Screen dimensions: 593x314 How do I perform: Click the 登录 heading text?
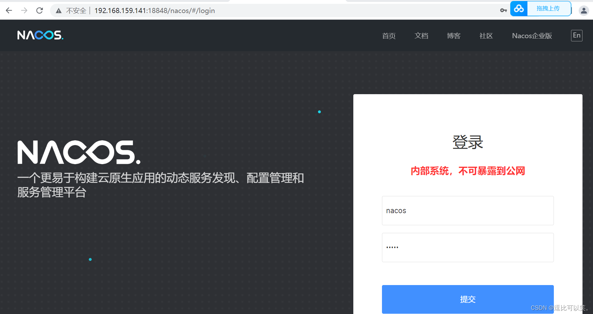[x=468, y=142]
